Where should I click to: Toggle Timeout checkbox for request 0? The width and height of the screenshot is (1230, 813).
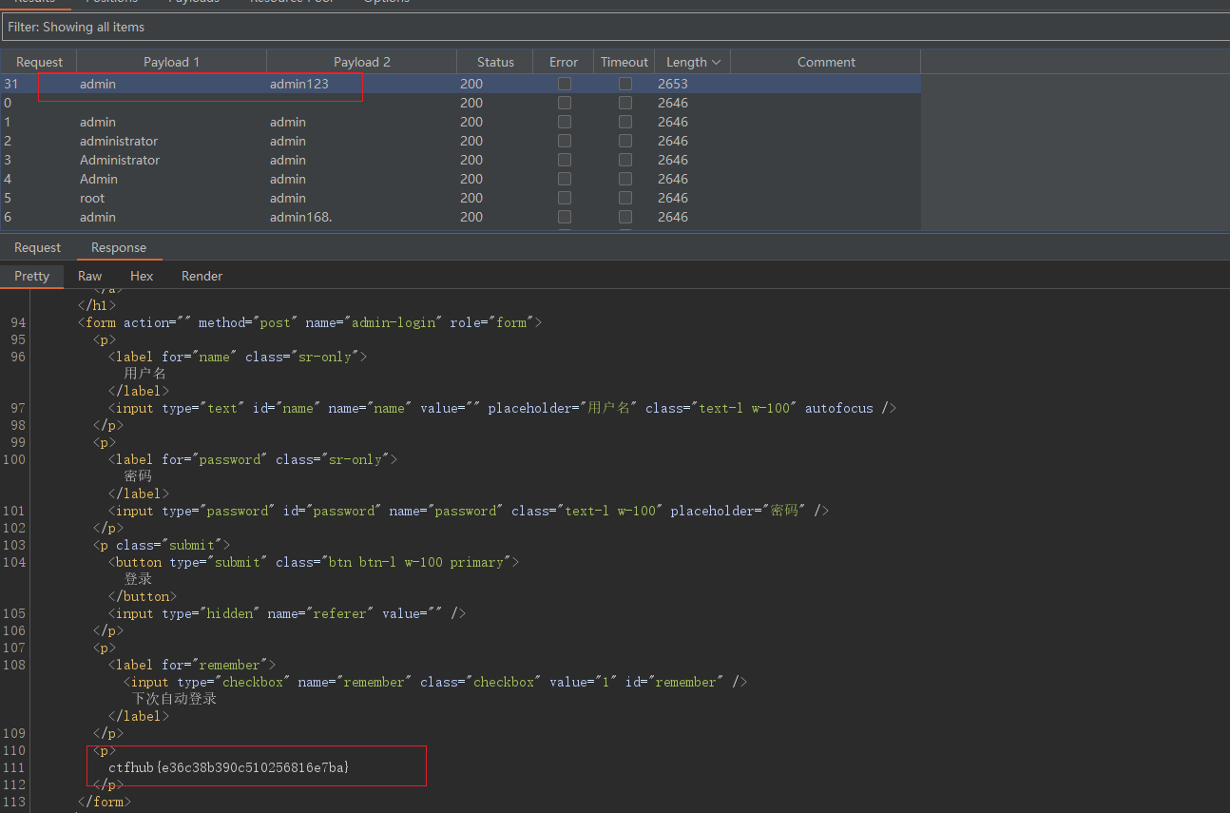point(625,103)
